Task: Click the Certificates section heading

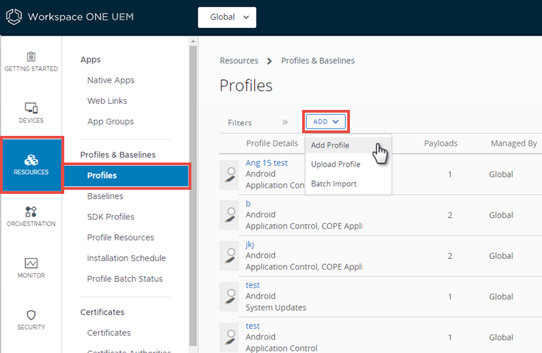Action: pos(103,312)
